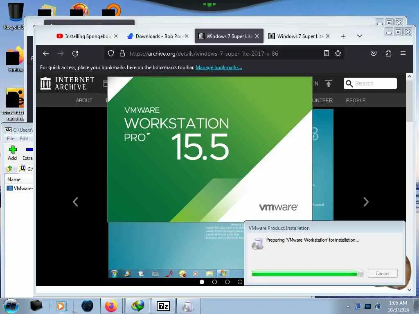Close the Downloads - Bob Pony tab

click(187, 36)
